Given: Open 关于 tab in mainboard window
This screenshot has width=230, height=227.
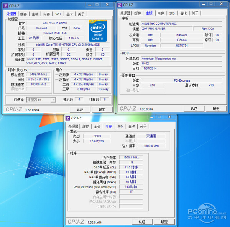Looking at the screenshot, I should (x=195, y=13).
